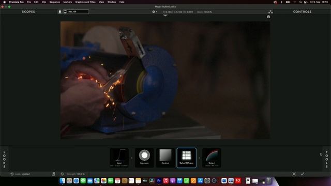331x186 pixels.
Task: Toggle the strength preview icon
Action: [62, 174]
